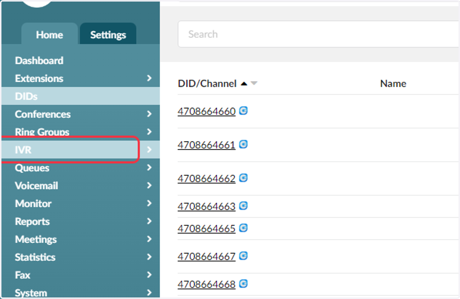Viewport: 460px width, 299px height.
Task: Expand the Queues submenu chevron
Action: coord(149,168)
